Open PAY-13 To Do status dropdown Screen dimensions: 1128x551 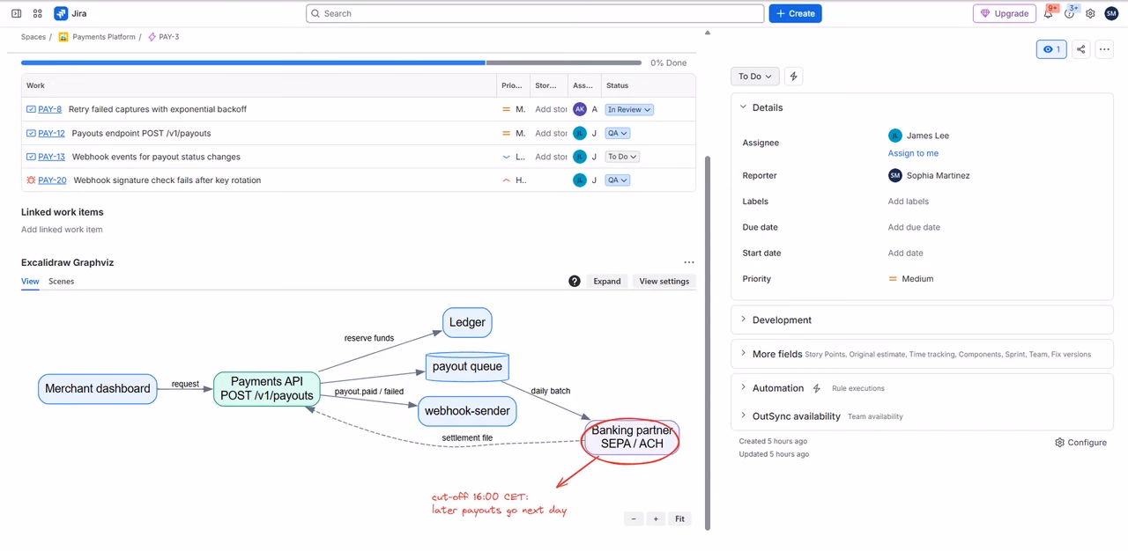622,157
